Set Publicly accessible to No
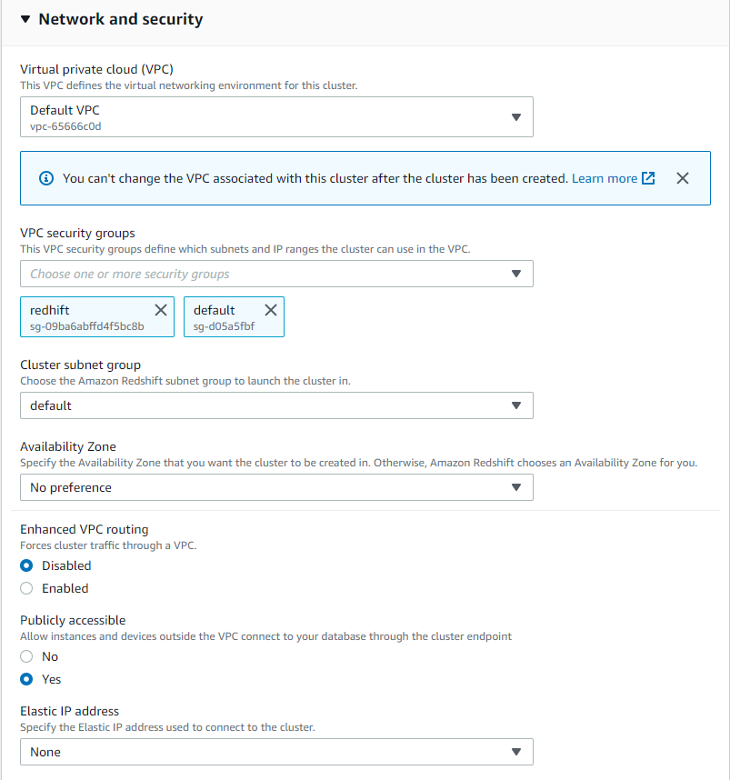730x780 pixels. tap(27, 655)
